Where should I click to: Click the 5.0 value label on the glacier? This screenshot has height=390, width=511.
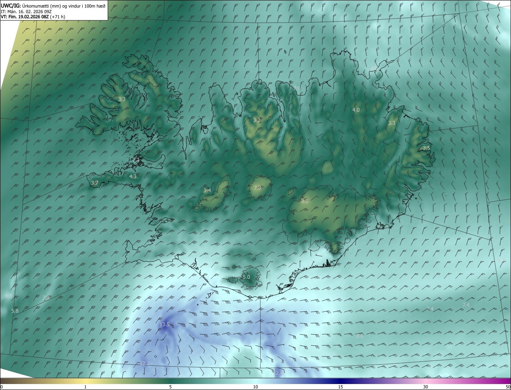tap(246, 277)
